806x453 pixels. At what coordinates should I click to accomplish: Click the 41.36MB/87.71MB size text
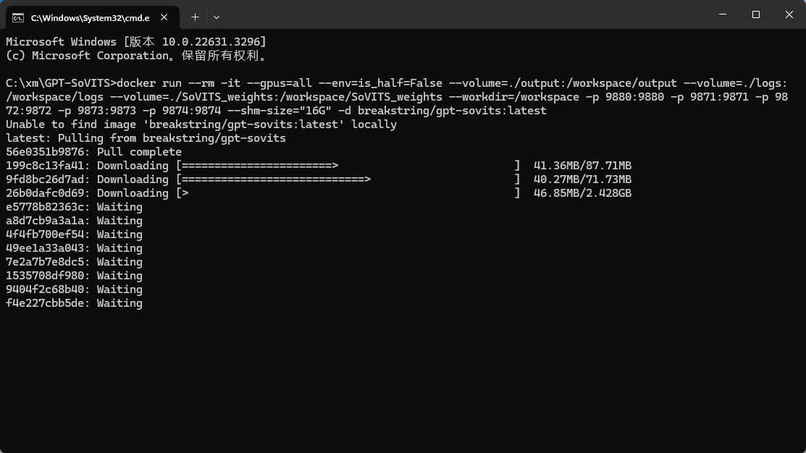[582, 166]
